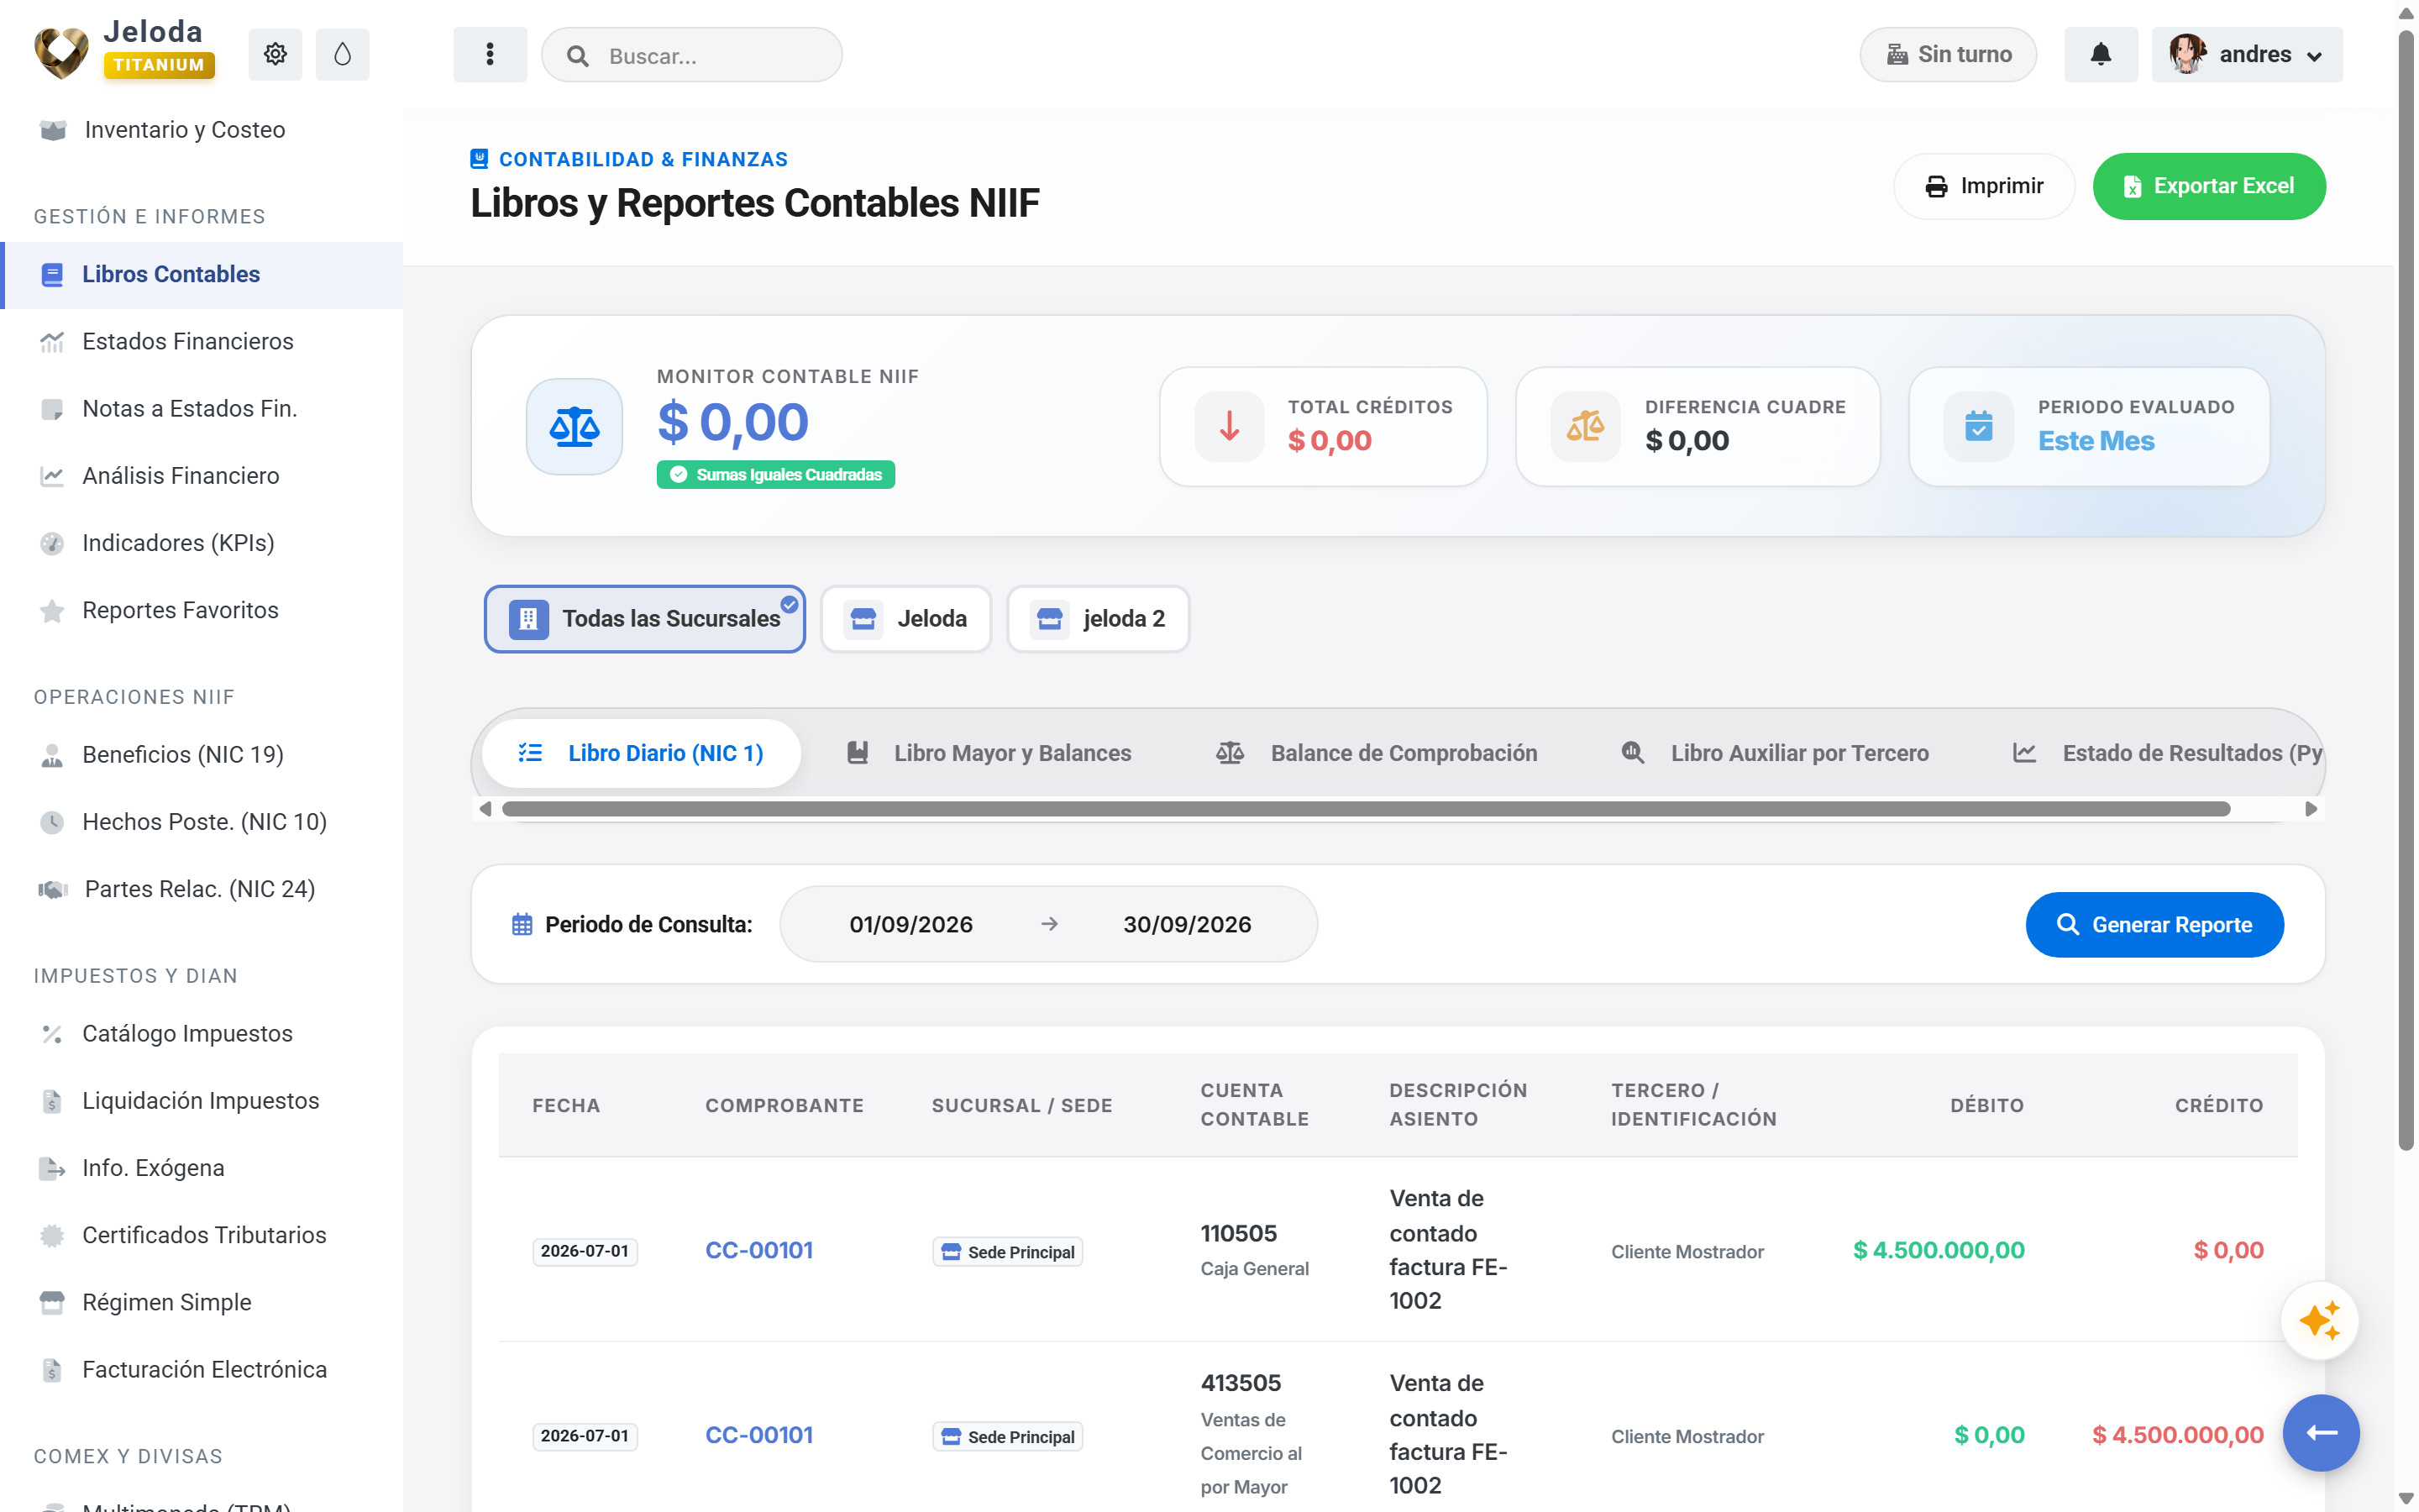The width and height of the screenshot is (2419, 1512).
Task: Click the orange scale Diferencia Cuadre icon
Action: (1585, 427)
